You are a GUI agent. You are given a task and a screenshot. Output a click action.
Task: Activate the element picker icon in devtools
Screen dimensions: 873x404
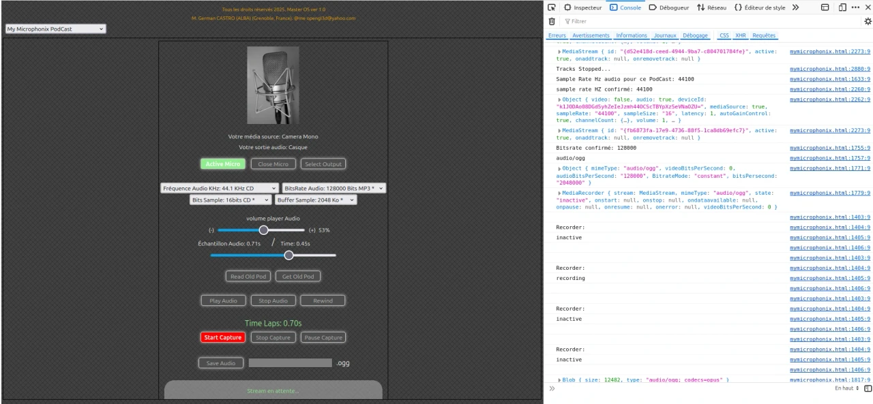(x=552, y=7)
